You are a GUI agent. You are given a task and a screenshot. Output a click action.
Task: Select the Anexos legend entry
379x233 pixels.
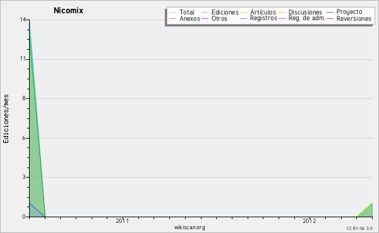189,18
